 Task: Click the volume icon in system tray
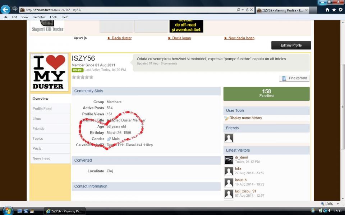coord(330,211)
